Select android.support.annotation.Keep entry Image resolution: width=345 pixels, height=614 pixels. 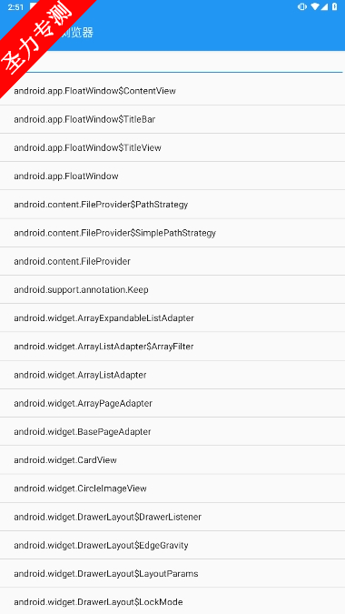[172, 289]
